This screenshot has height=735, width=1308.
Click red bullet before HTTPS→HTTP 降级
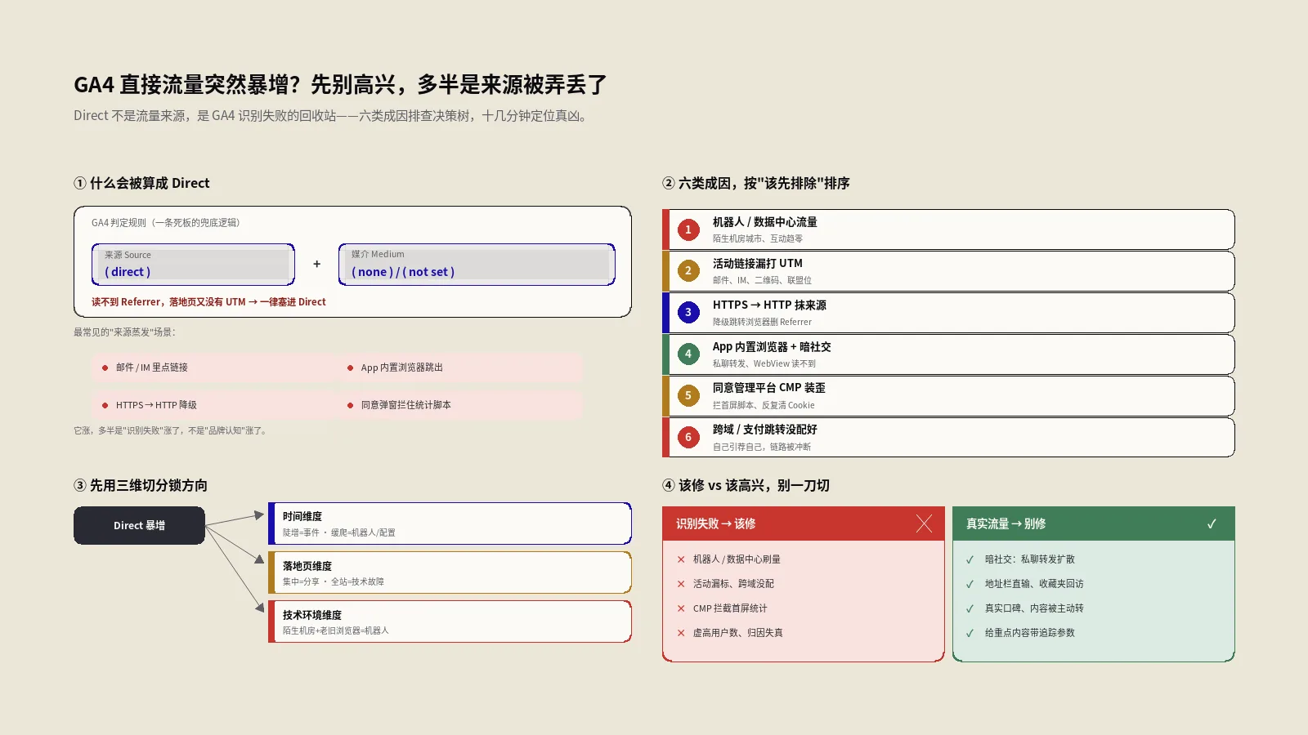[x=105, y=406]
